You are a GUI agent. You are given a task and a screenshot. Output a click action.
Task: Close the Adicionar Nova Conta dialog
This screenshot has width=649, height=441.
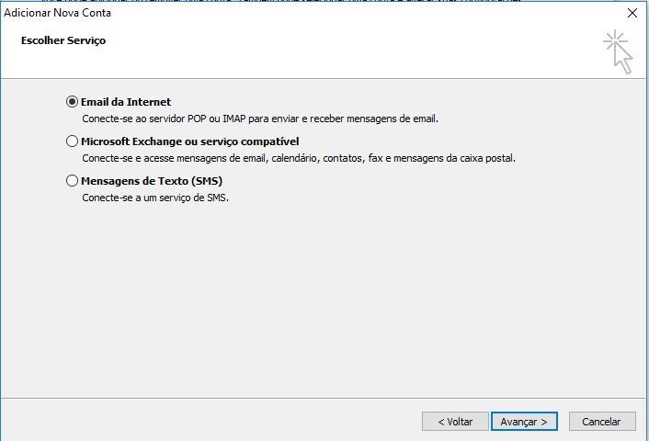[x=632, y=13]
